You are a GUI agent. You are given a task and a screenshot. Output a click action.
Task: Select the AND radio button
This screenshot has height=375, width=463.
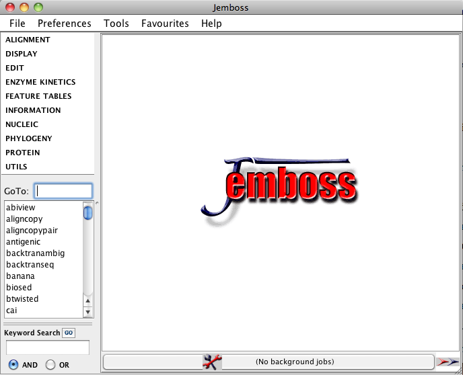click(13, 365)
